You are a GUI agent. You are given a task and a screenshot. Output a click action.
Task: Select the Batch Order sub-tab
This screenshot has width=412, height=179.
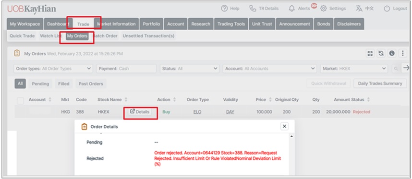(x=105, y=36)
